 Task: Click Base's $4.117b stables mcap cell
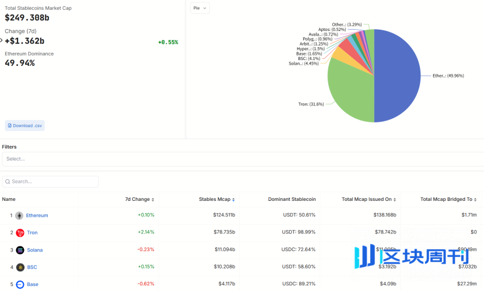(227, 284)
